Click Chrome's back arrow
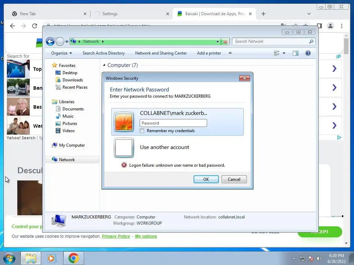This screenshot has height=265, width=354. pyautogui.click(x=12, y=26)
